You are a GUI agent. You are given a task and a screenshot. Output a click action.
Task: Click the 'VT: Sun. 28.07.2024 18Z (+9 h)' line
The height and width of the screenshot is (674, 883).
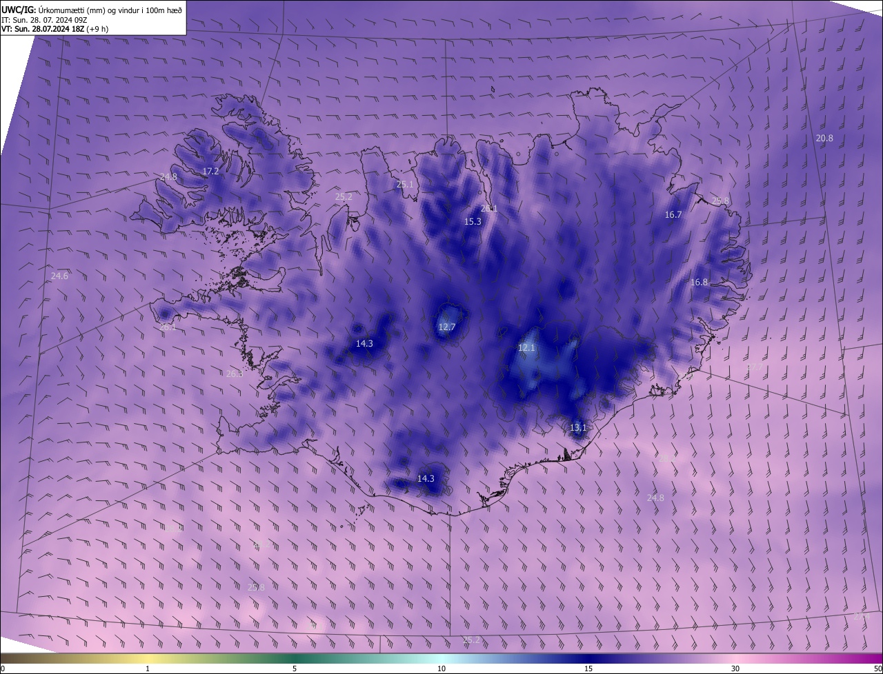coord(54,29)
